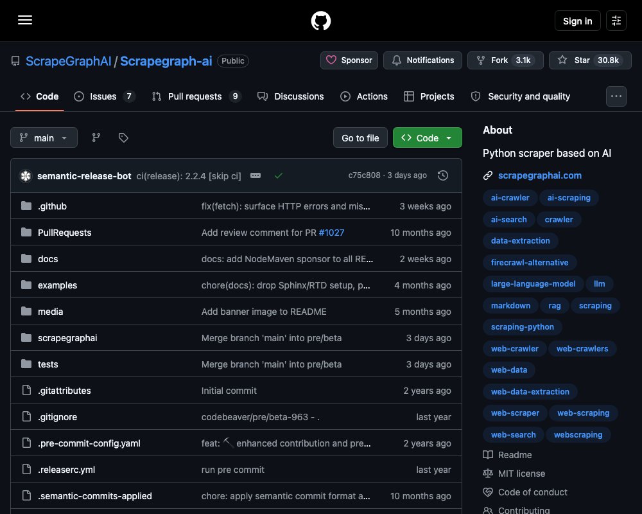Screen dimensions: 642x514
Task: Expand the three-dot overflow menu for more tabs
Action: pos(616,96)
